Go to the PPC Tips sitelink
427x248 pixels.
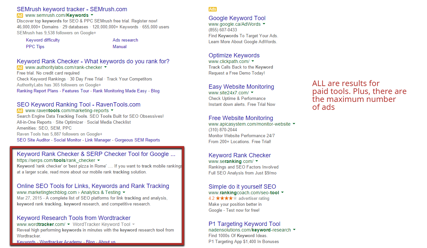pos(35,46)
